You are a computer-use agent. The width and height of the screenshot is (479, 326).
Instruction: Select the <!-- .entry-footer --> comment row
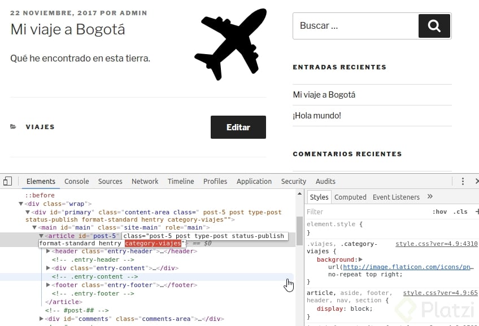pyautogui.click(x=93, y=293)
